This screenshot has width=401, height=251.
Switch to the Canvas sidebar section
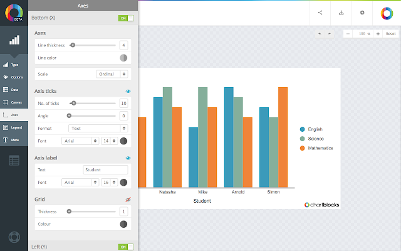tap(14, 102)
